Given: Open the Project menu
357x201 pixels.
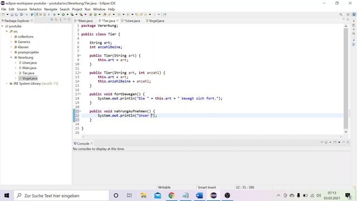Looking at the screenshot, I should [77, 9].
